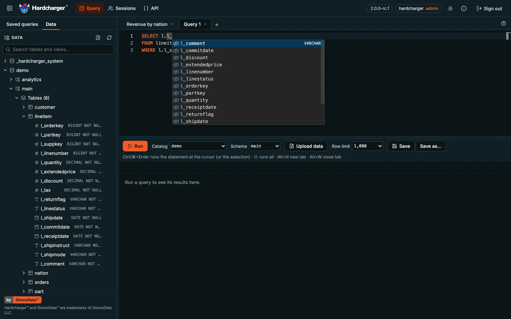511x319 pixels.
Task: Click the Hardcharger logo
Action: tap(43, 8)
